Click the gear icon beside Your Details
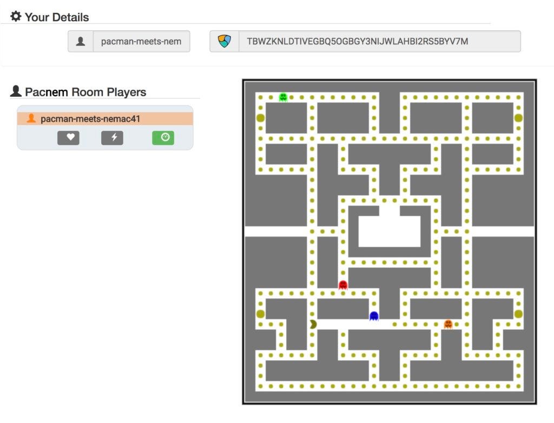 point(16,16)
